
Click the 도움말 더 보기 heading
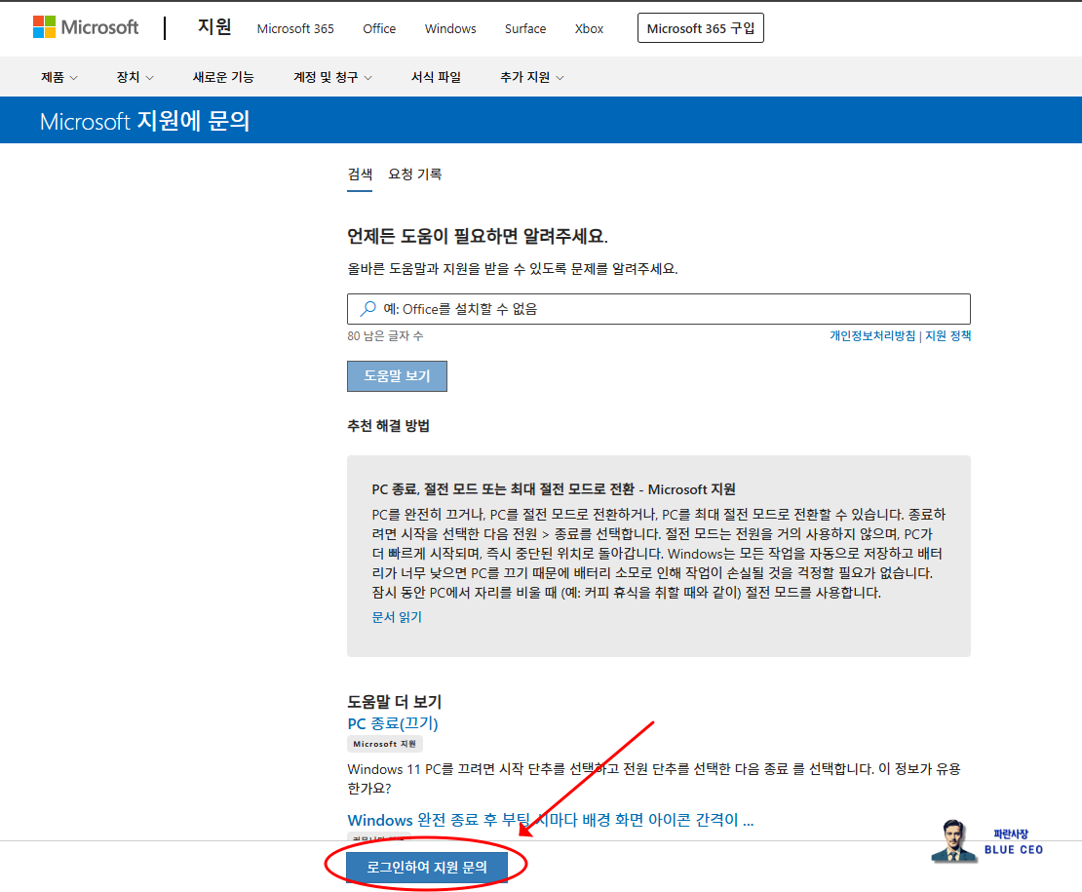tap(394, 702)
